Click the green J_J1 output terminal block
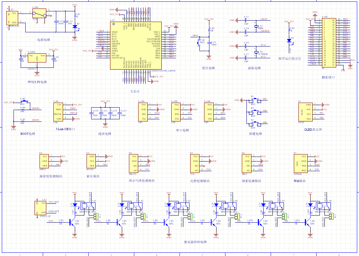Image resolution: width=359 pixels, height=256 pixels. (x=96, y=216)
